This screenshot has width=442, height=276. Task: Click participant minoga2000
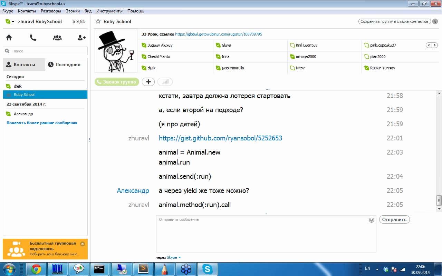pos(306,57)
